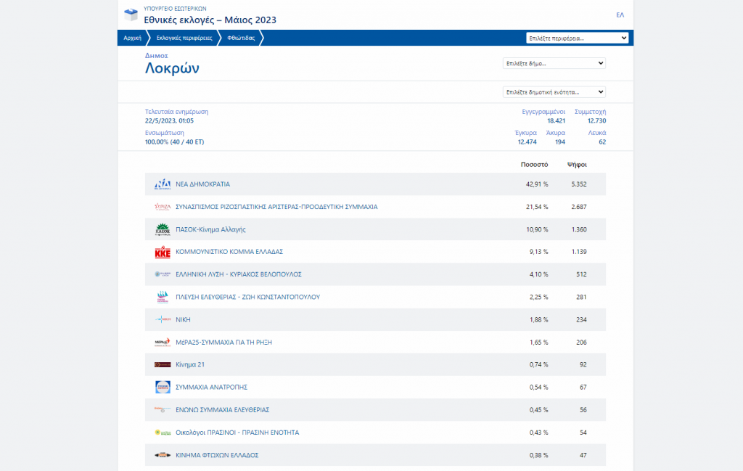Image resolution: width=743 pixels, height=471 pixels.
Task: Click the 206 votes value
Action: point(581,342)
